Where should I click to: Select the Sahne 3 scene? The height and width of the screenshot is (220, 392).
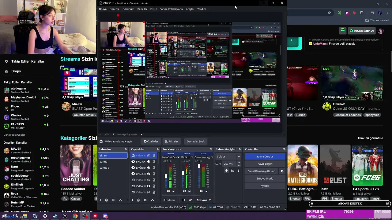113,168
